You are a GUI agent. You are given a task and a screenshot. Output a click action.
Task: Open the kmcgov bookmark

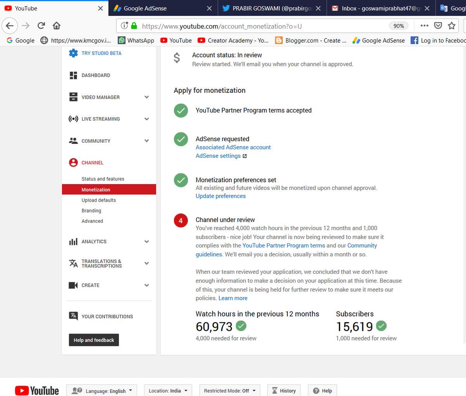[x=76, y=40]
